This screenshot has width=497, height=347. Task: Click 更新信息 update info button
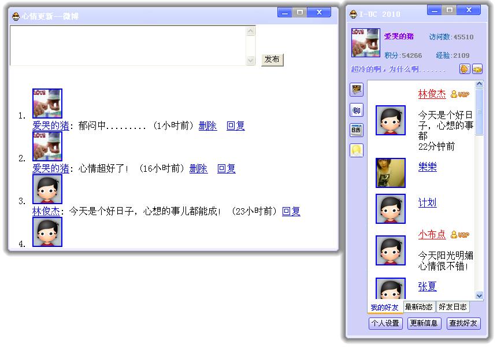click(424, 323)
